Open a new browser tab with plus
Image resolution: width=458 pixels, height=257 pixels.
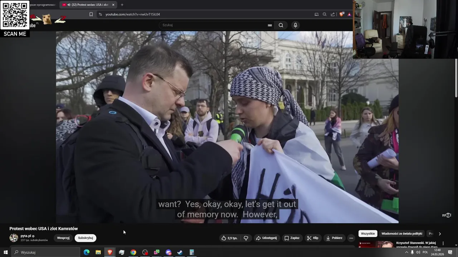[122, 5]
